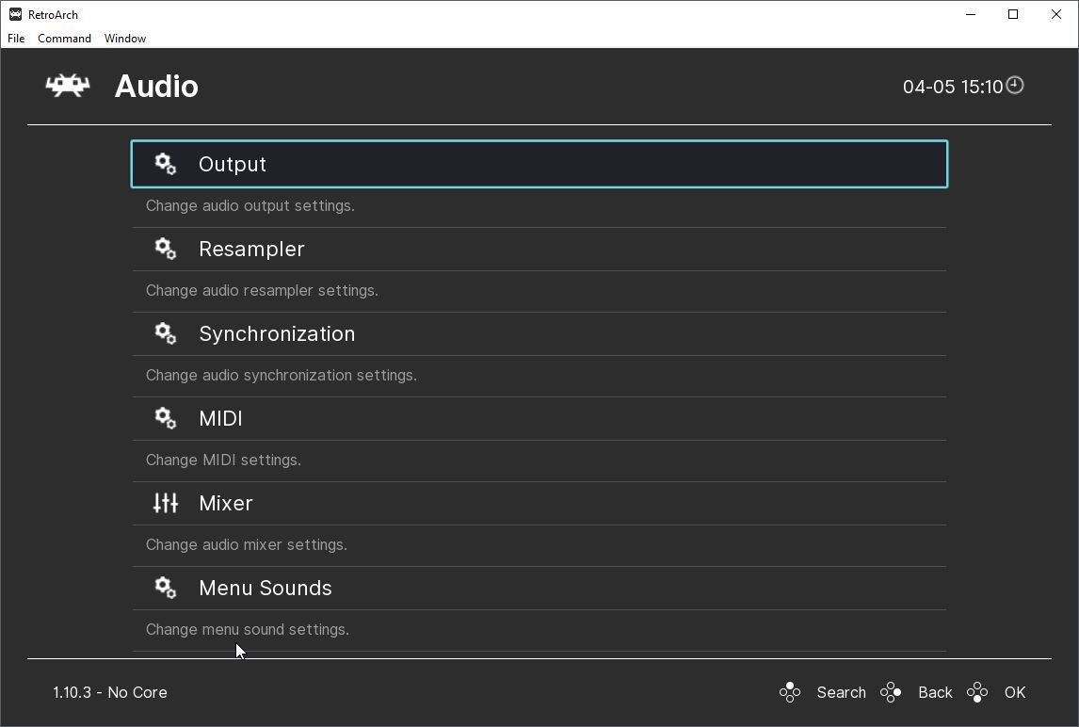Screen dimensions: 1079x727
Task: Open the Command menu
Action: [64, 39]
